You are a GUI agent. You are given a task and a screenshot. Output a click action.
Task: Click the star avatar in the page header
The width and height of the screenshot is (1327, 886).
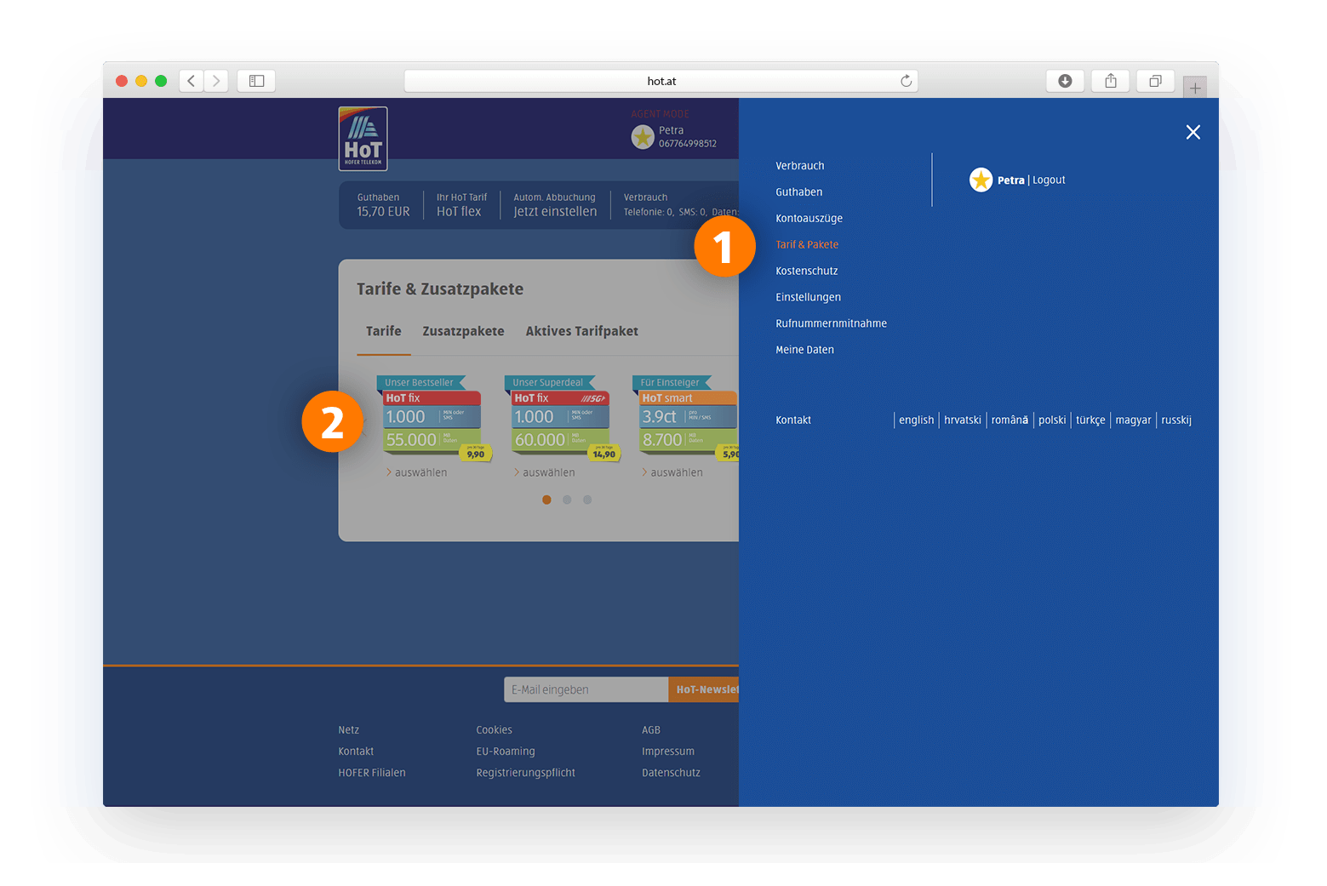pyautogui.click(x=643, y=136)
